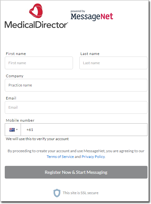Focus the Last name input field
The image size is (151, 204).
point(113,63)
